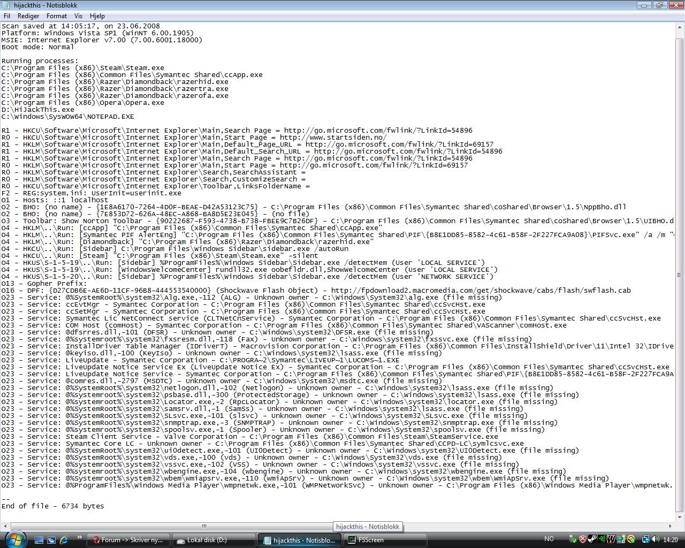
Task: Launch Internet Explorer from quick launch
Action: point(64,540)
